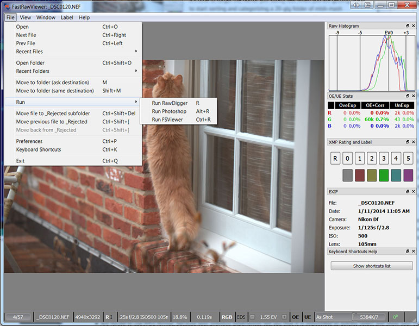The height and width of the screenshot is (326, 419).
Task: Select Preferences in the File menu
Action: 29,141
